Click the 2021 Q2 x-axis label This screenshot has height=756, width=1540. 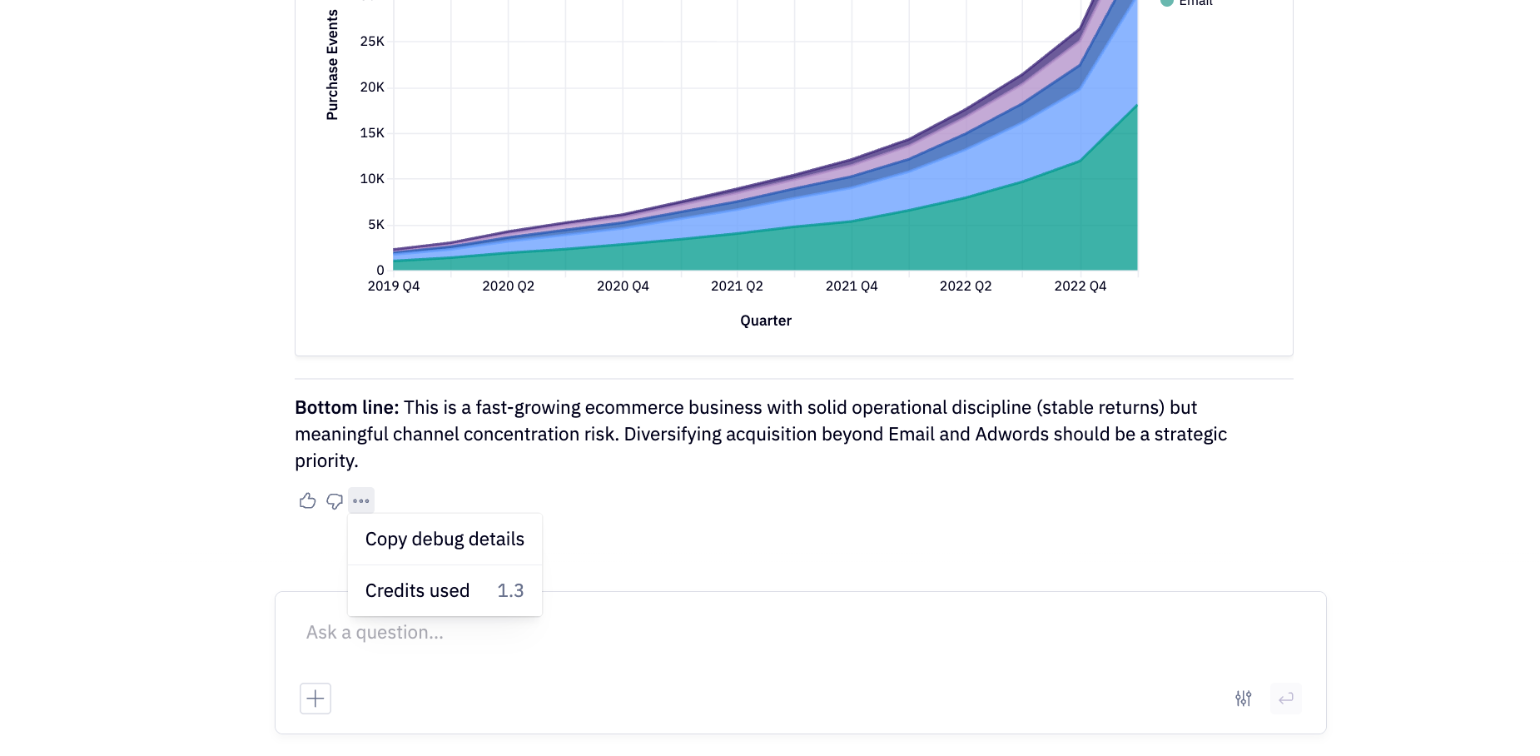737,286
